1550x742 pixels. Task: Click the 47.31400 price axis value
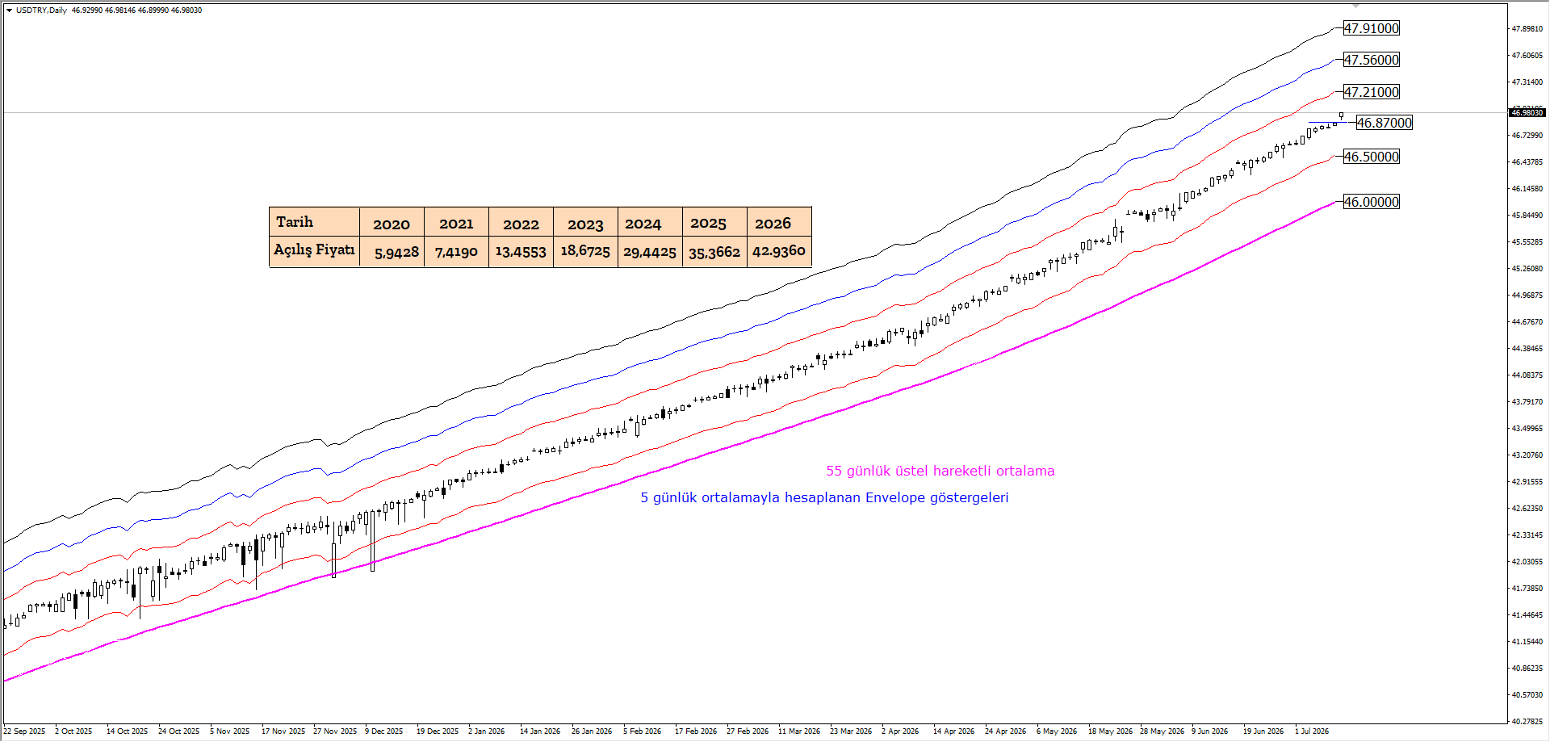[x=1527, y=82]
